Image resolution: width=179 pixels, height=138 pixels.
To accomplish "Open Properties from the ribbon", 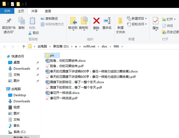I will pyautogui.click(x=156, y=24).
